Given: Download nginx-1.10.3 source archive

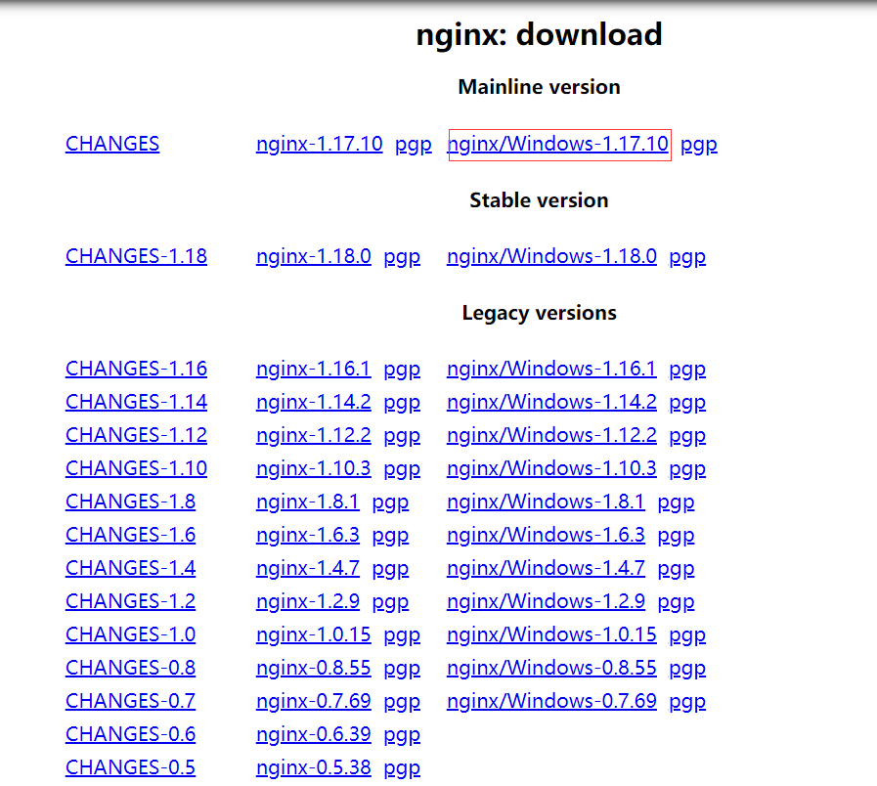Looking at the screenshot, I should (x=313, y=468).
